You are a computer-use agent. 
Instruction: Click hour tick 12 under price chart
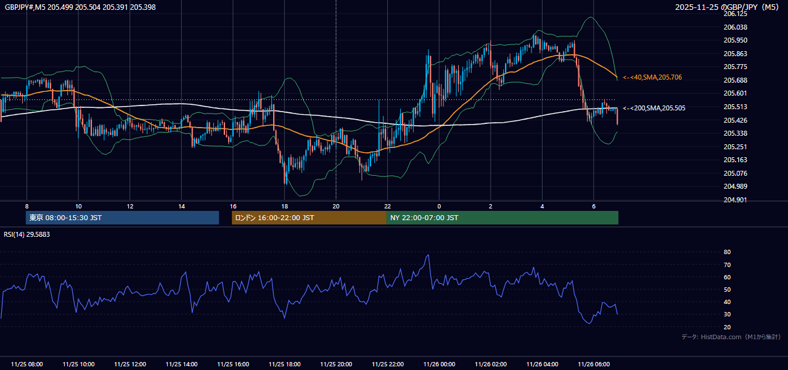[x=129, y=206]
